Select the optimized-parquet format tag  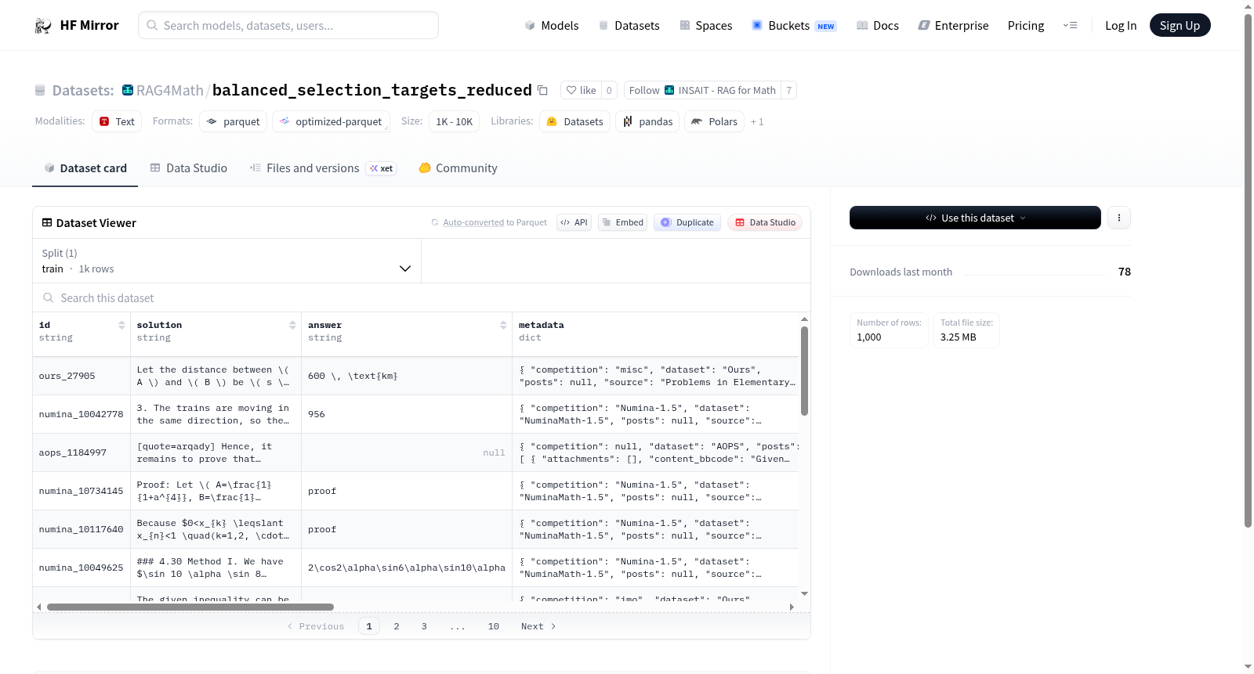click(331, 121)
